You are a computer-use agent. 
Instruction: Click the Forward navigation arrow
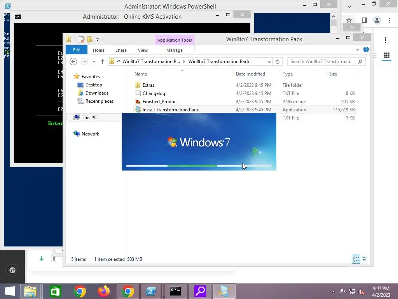tap(84, 62)
